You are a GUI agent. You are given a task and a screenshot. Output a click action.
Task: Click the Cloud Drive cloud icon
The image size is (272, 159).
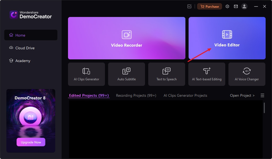(11, 48)
